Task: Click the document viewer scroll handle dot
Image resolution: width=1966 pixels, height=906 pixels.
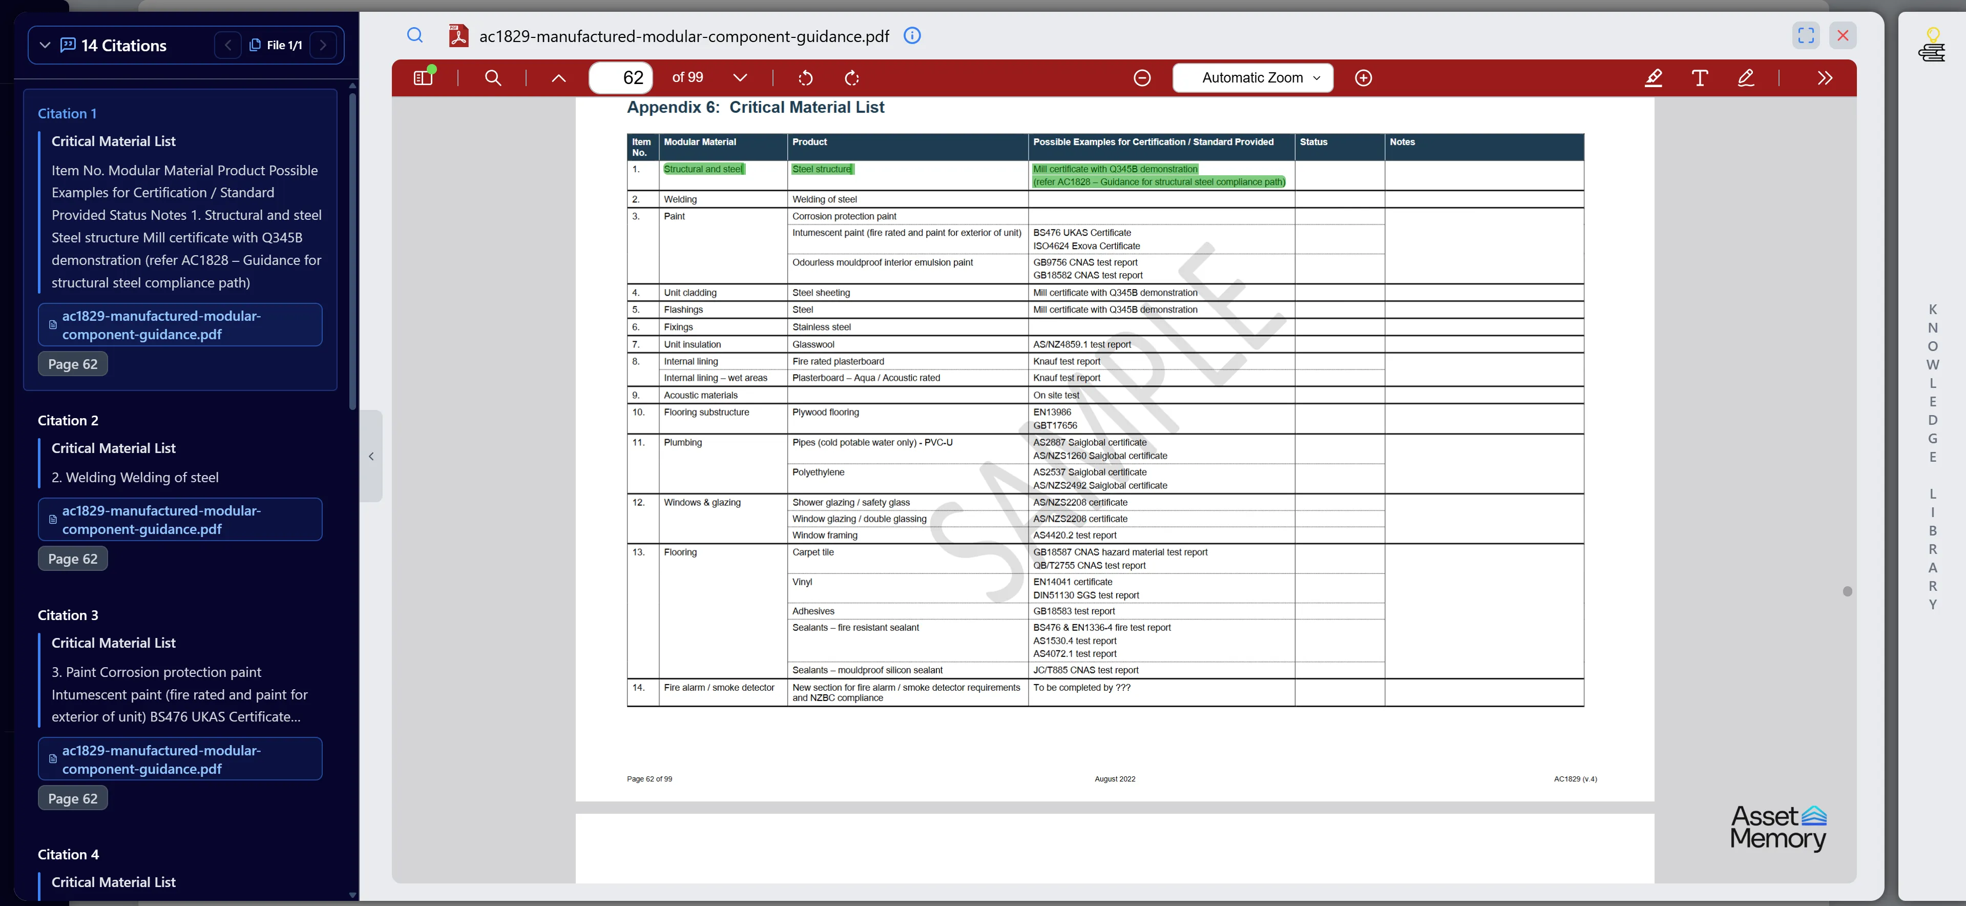Action: [x=1847, y=591]
